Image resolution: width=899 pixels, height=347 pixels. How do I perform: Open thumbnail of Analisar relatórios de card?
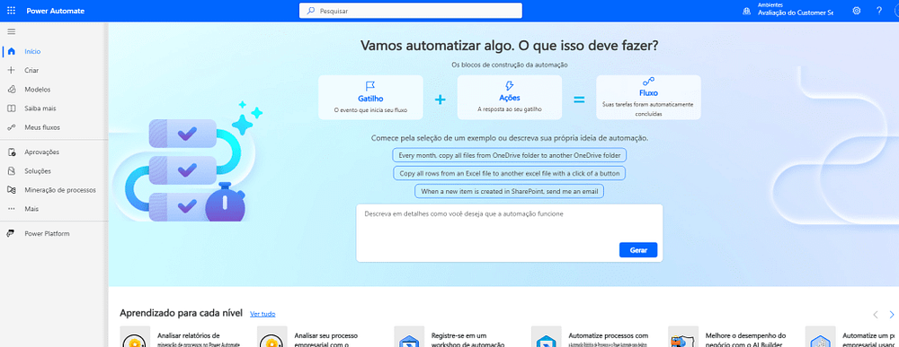coord(135,337)
